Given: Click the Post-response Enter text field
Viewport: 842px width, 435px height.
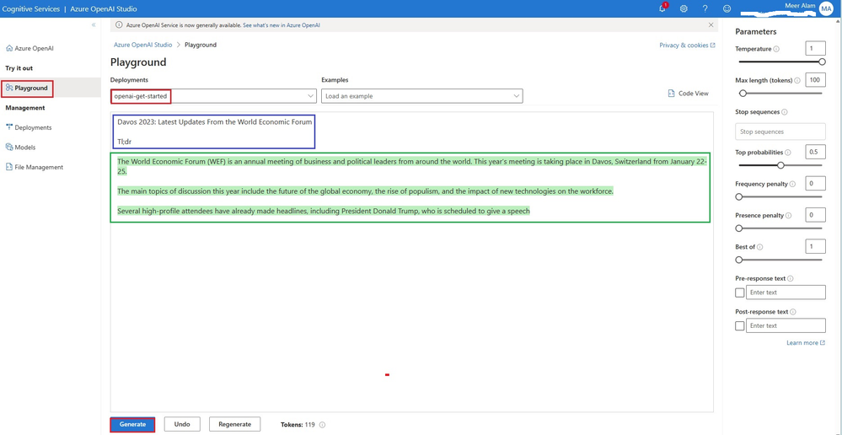Looking at the screenshot, I should pos(786,325).
